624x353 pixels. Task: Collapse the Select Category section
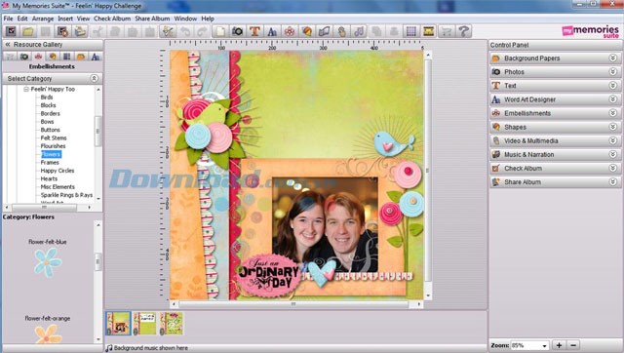tap(95, 78)
